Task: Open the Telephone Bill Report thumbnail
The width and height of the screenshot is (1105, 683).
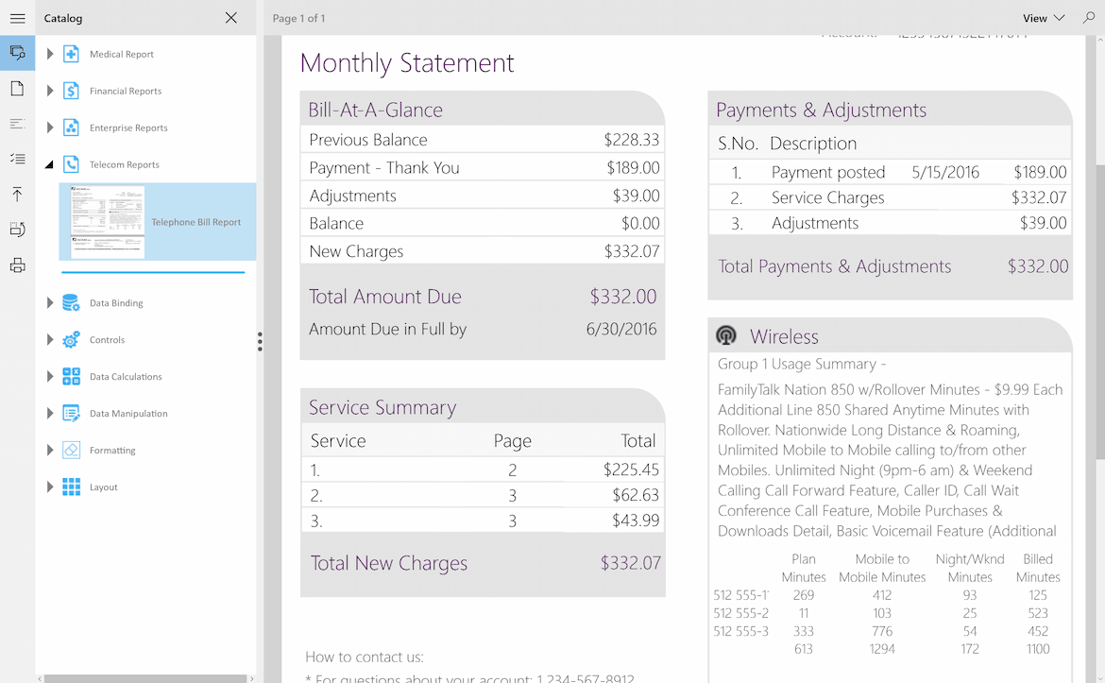Action: pos(108,221)
